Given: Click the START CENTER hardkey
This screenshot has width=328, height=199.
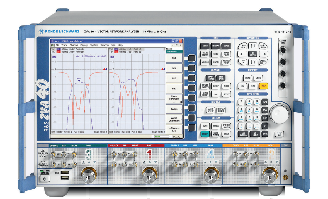Looking at the screenshot, I should point(210,78).
